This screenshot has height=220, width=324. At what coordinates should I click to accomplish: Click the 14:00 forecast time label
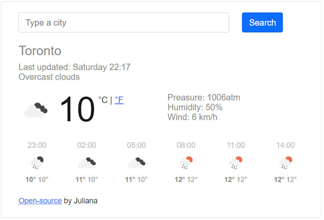tap(285, 145)
